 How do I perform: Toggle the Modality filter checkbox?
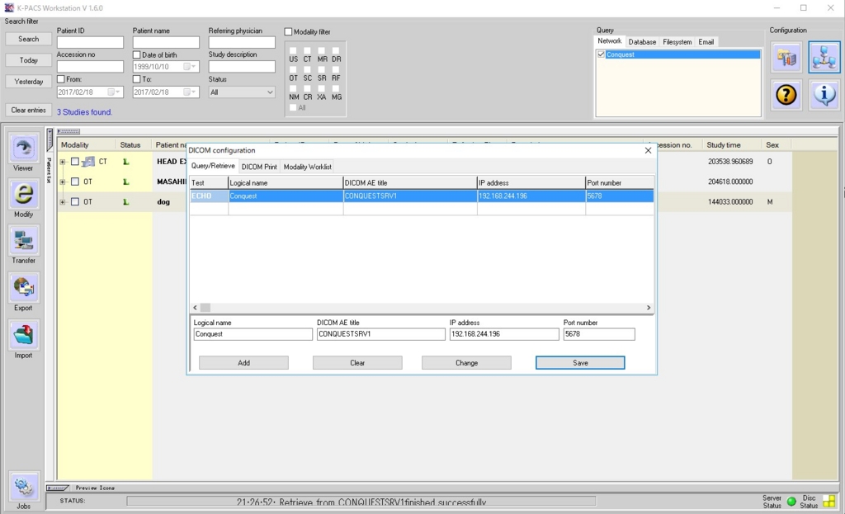[288, 32]
